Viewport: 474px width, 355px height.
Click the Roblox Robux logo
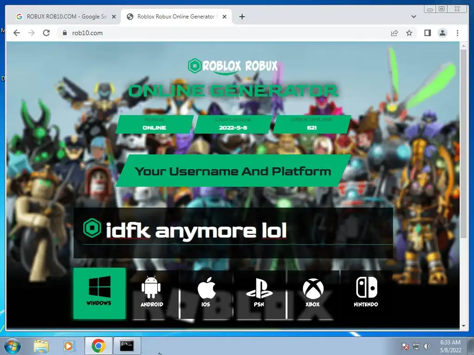pos(232,66)
